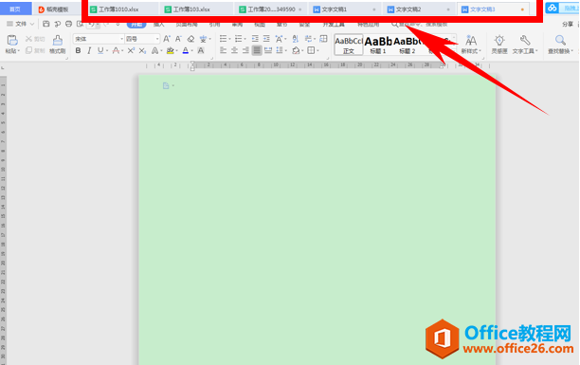The height and width of the screenshot is (365, 580).
Task: Apply superscript with X² icon
Action: click(131, 50)
